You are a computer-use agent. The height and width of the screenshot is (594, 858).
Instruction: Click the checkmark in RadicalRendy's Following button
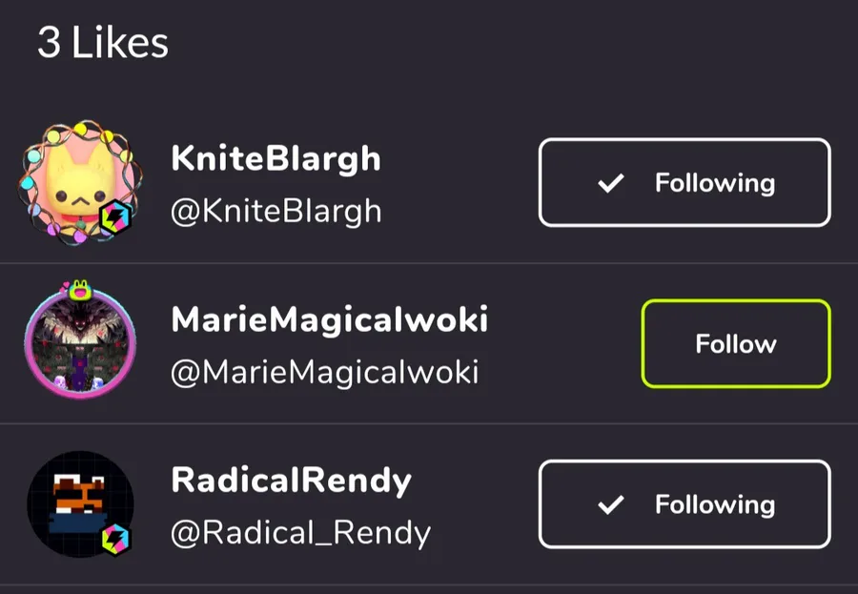pyautogui.click(x=611, y=504)
